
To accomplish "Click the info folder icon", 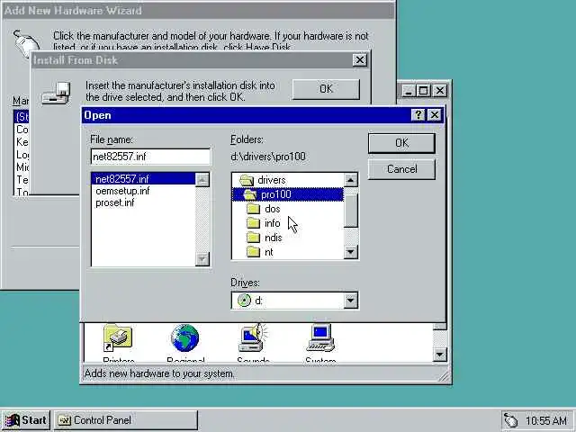I will point(254,223).
